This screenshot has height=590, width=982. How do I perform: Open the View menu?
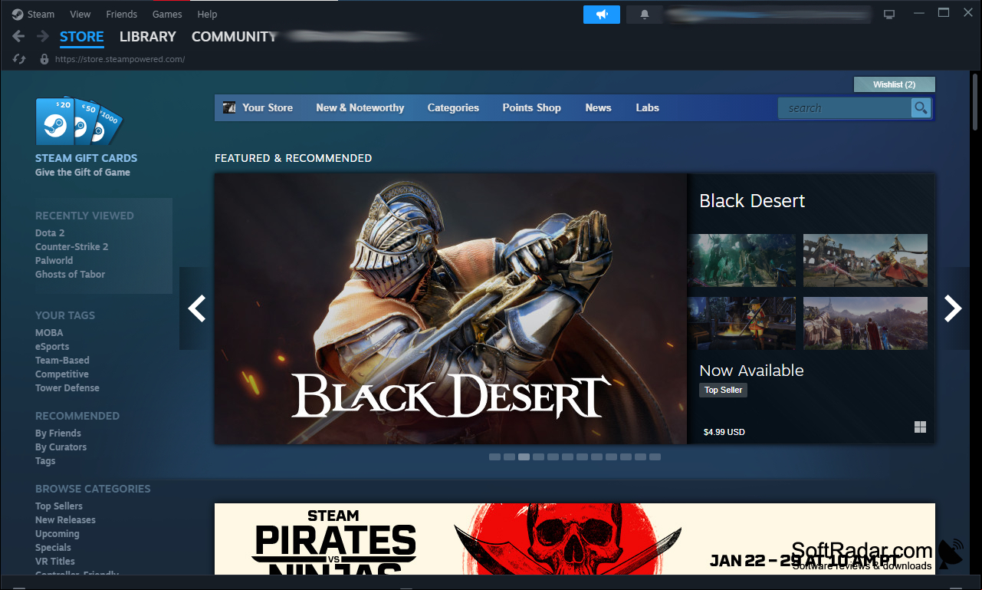(x=80, y=14)
